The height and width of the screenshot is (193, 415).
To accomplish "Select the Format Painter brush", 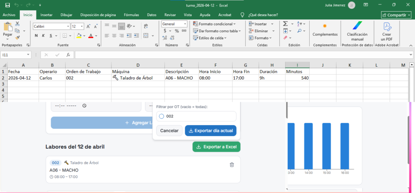I will (x=17, y=37).
